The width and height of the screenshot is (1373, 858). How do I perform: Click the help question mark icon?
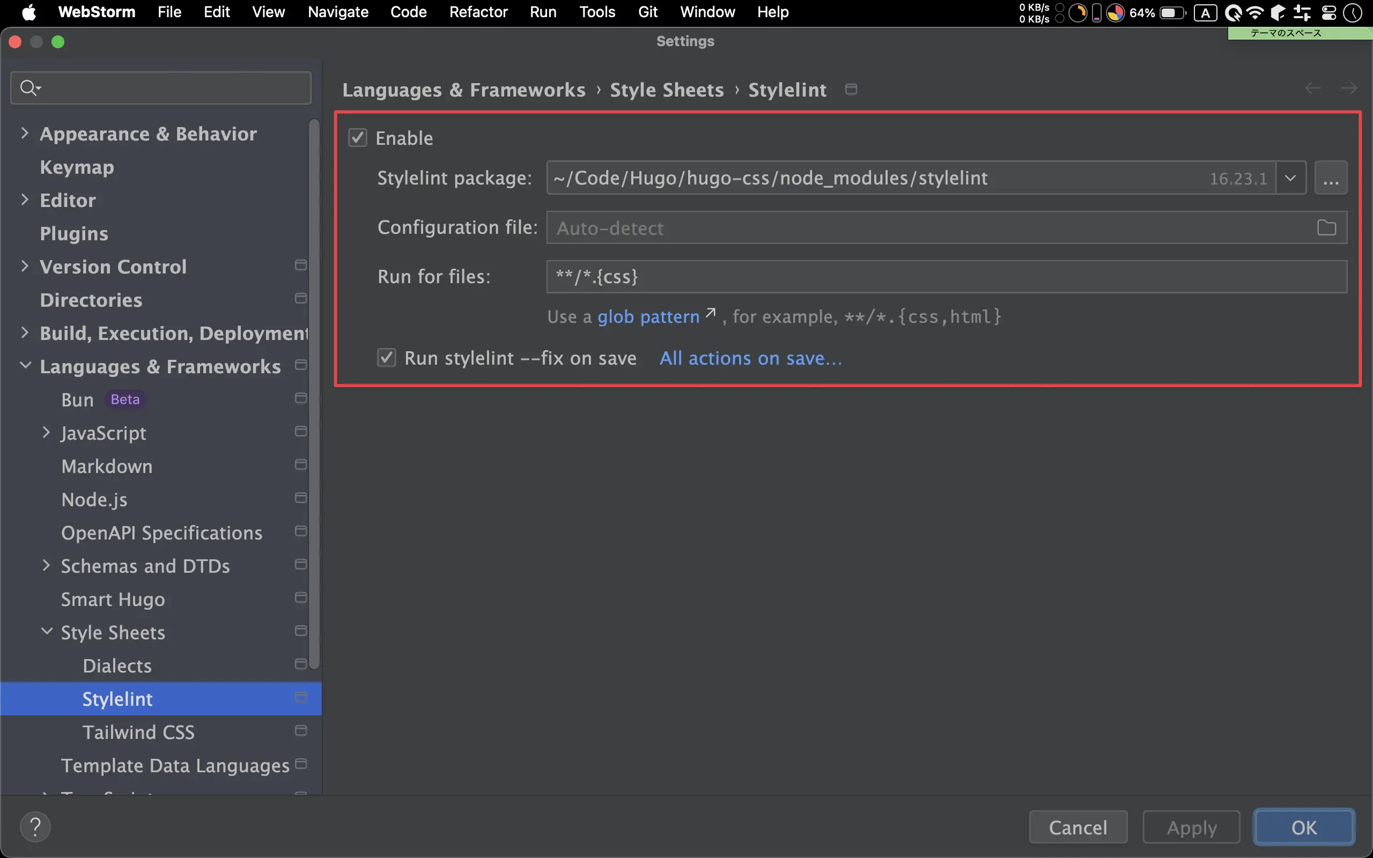(x=35, y=827)
